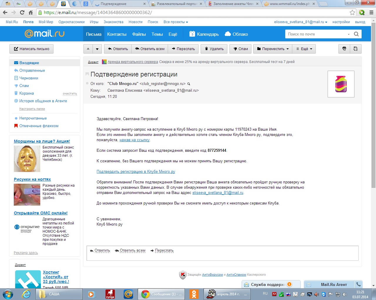Open 'История общения в Агенте'
The width and height of the screenshot is (376, 300).
(43, 101)
